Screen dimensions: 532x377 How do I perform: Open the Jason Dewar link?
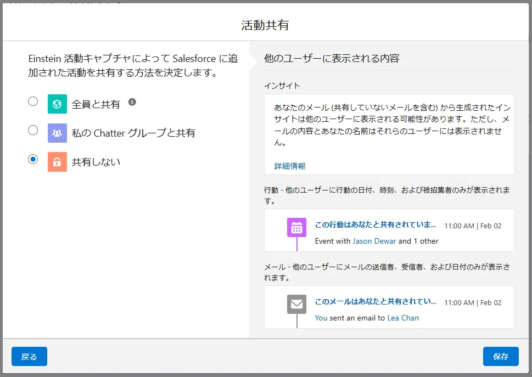point(374,241)
